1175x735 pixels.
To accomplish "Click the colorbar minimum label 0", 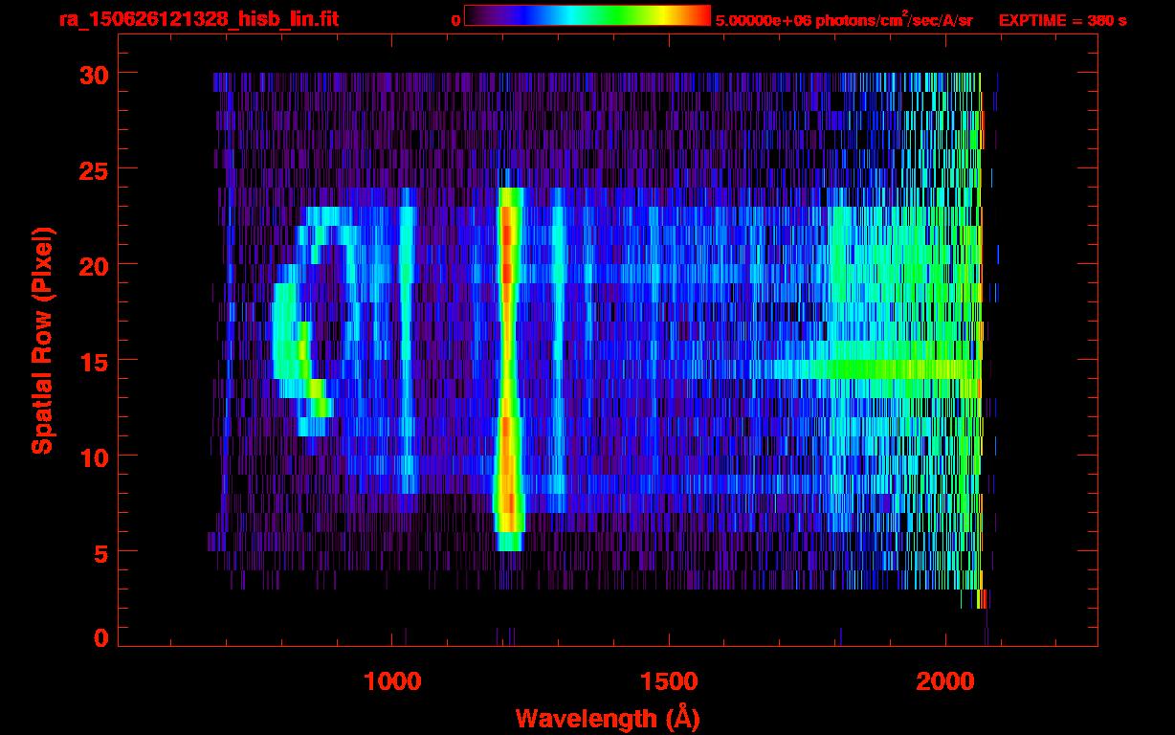I will (456, 20).
